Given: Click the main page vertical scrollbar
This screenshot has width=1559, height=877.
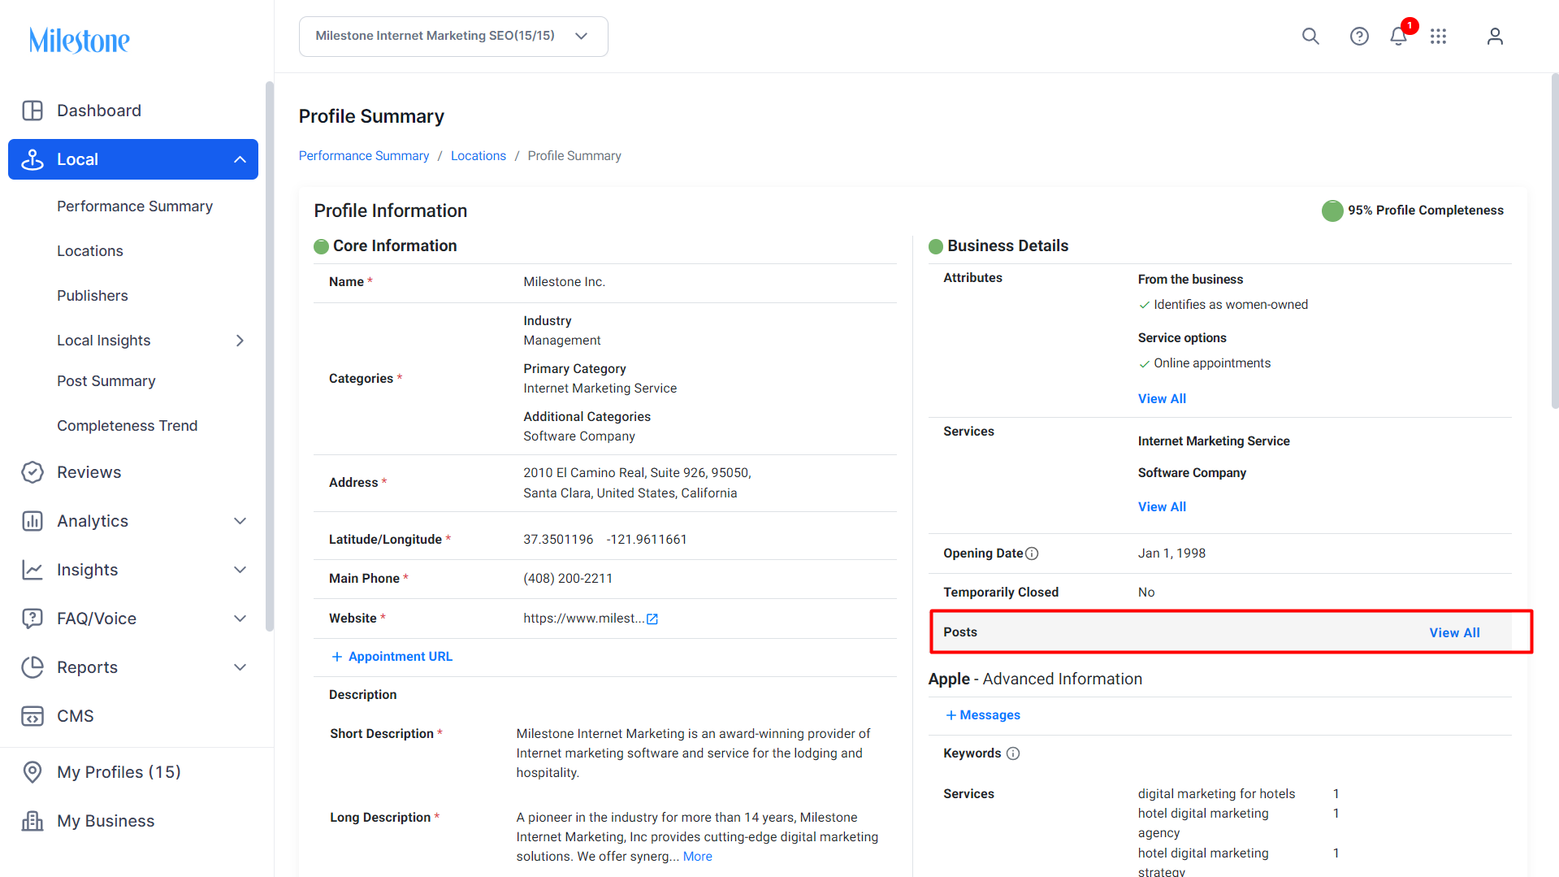Looking at the screenshot, I should tap(1554, 241).
